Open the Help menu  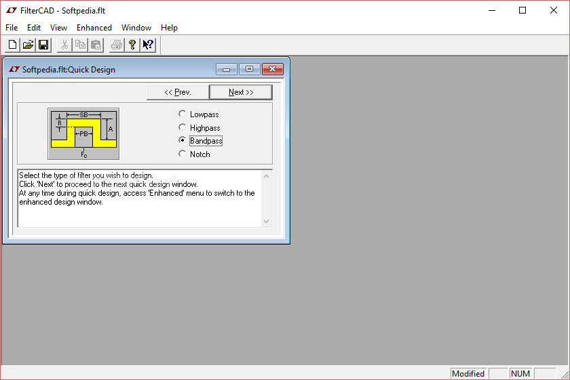click(169, 28)
